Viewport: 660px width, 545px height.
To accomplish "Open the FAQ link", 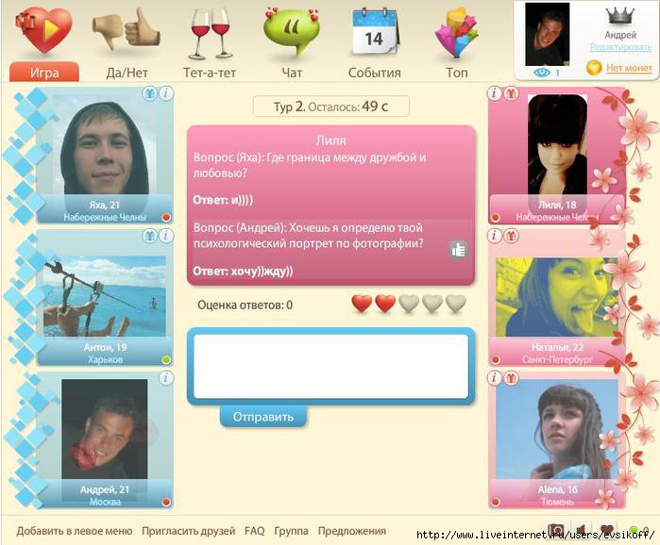I will point(255,531).
